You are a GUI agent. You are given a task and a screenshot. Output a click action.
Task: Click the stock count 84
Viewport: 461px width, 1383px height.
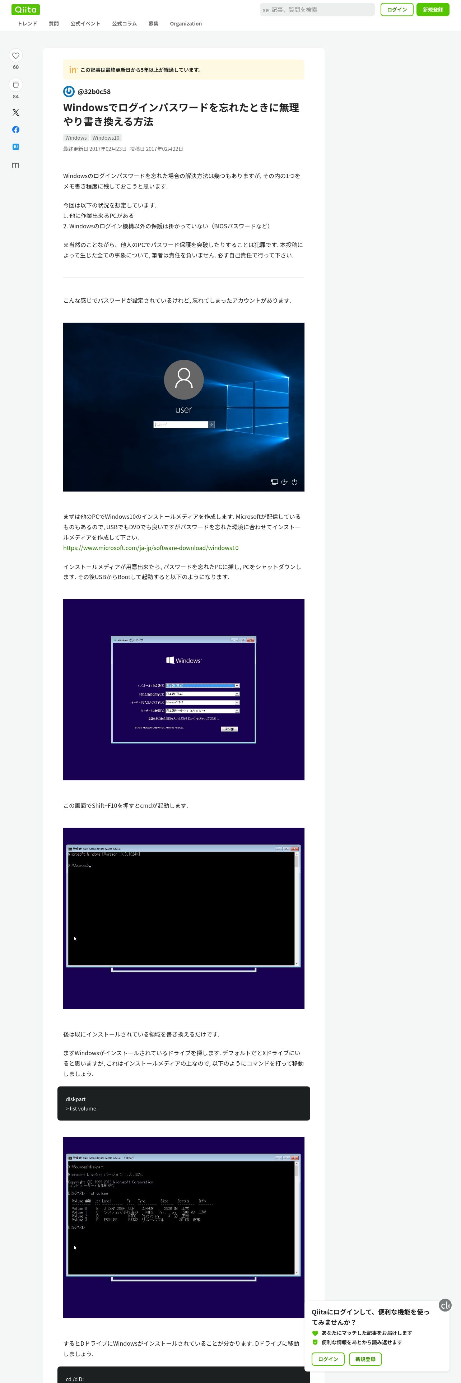(15, 97)
